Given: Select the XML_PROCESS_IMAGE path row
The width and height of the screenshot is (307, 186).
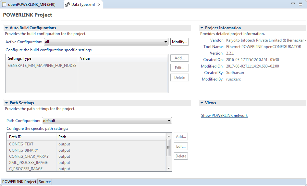Looking at the screenshot, I should click(x=86, y=163).
